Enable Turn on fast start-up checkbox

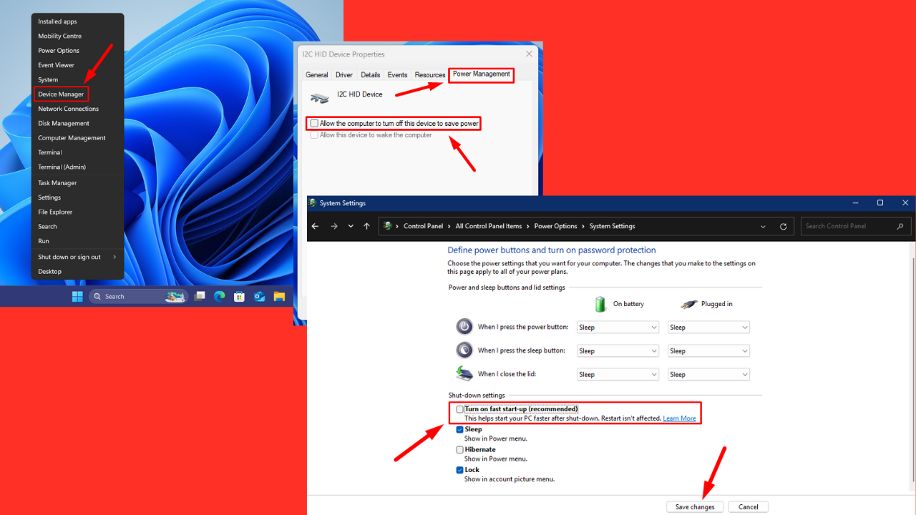click(459, 409)
